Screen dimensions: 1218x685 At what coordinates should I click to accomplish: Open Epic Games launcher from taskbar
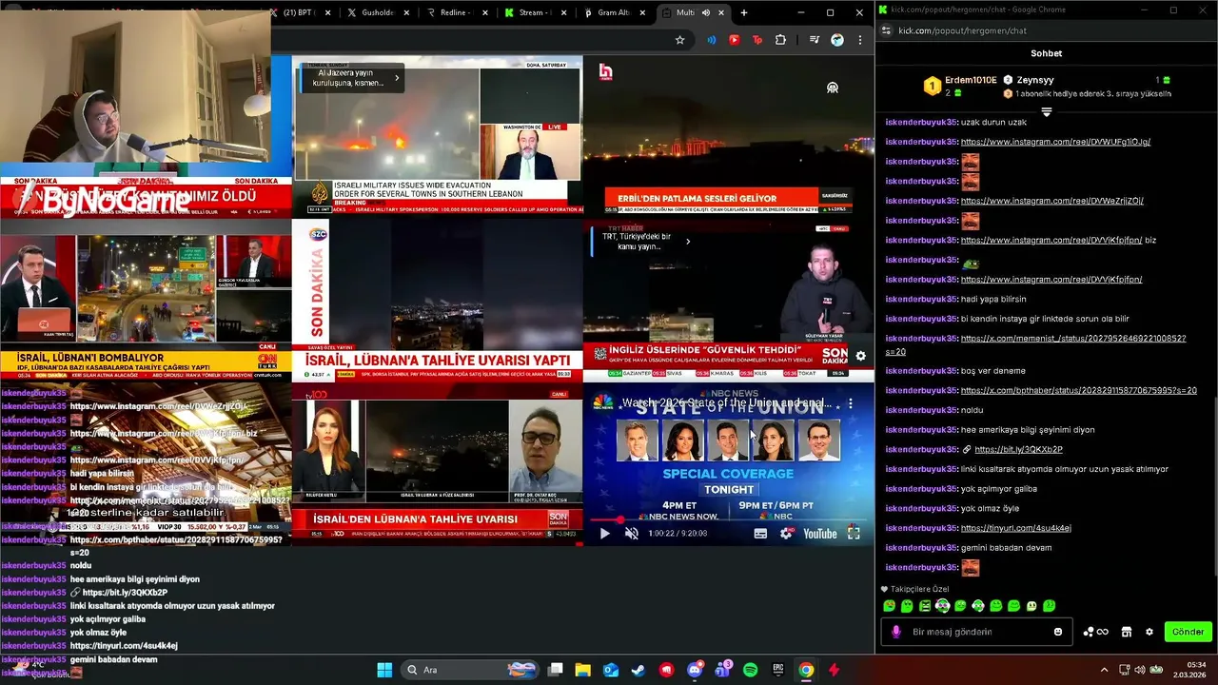coord(778,670)
